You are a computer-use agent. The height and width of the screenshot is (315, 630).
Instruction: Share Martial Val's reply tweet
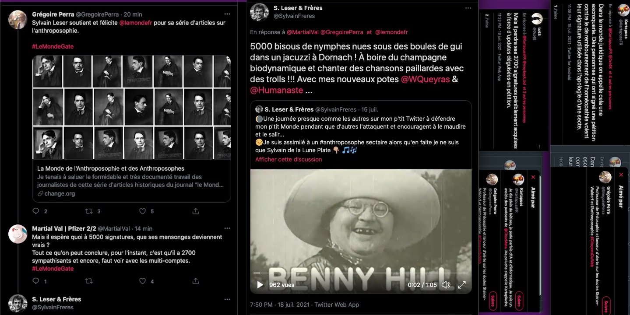[196, 281]
